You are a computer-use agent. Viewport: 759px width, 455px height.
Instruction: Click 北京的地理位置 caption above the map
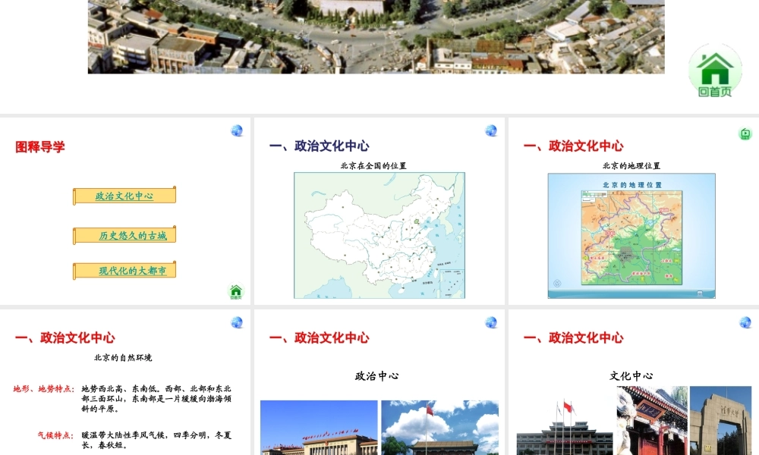631,166
